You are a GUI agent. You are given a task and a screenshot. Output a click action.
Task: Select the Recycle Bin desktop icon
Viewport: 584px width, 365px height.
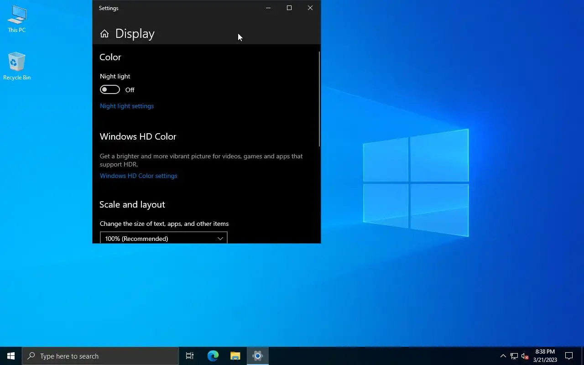[17, 67]
